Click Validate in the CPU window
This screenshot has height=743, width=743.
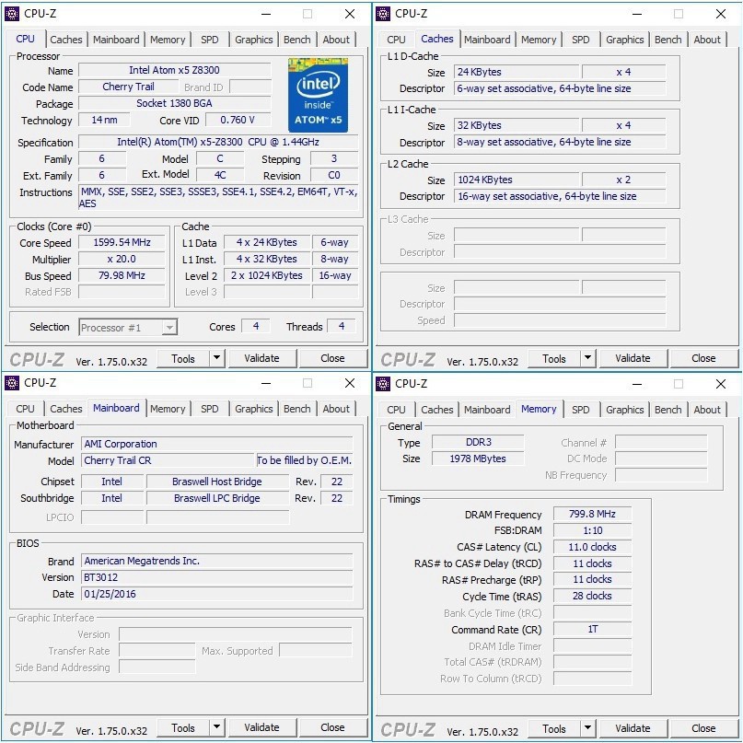coord(262,357)
